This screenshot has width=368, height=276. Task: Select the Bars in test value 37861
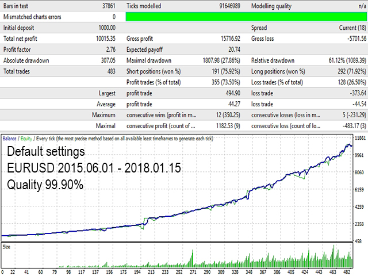pos(109,6)
